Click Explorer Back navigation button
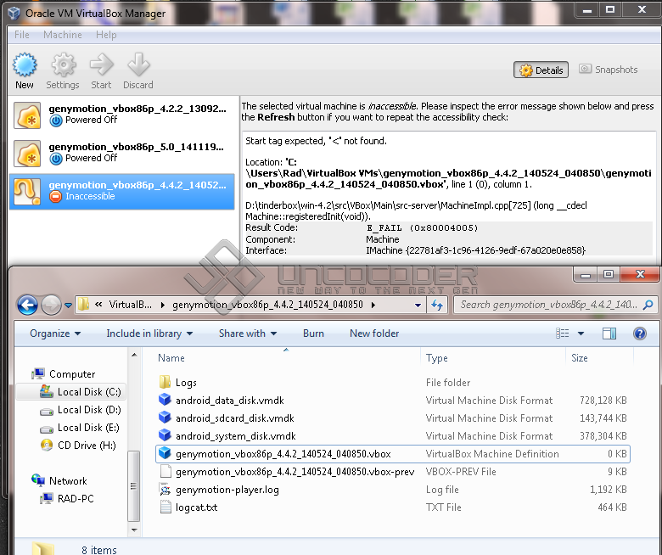662x555 pixels. [x=27, y=305]
